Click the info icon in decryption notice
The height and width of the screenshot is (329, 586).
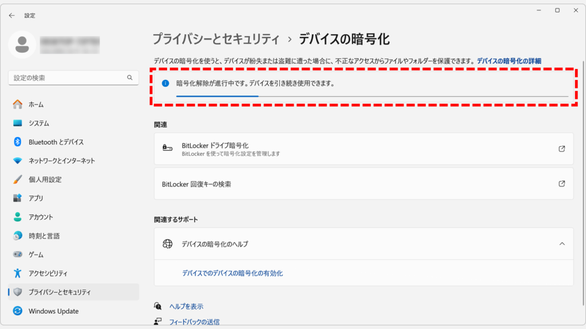tap(165, 83)
